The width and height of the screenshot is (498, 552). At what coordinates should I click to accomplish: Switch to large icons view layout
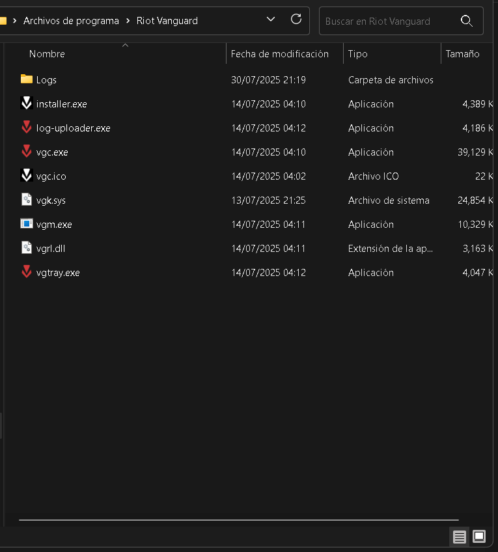[479, 536]
